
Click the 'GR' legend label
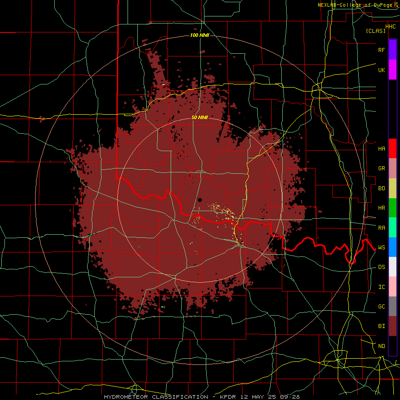pos(381,168)
